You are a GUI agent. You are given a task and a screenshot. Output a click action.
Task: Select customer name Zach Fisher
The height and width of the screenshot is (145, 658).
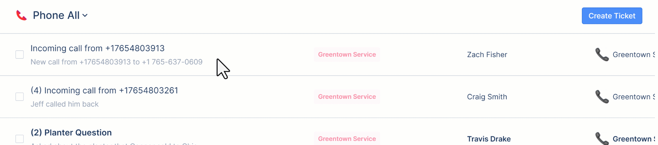(487, 55)
